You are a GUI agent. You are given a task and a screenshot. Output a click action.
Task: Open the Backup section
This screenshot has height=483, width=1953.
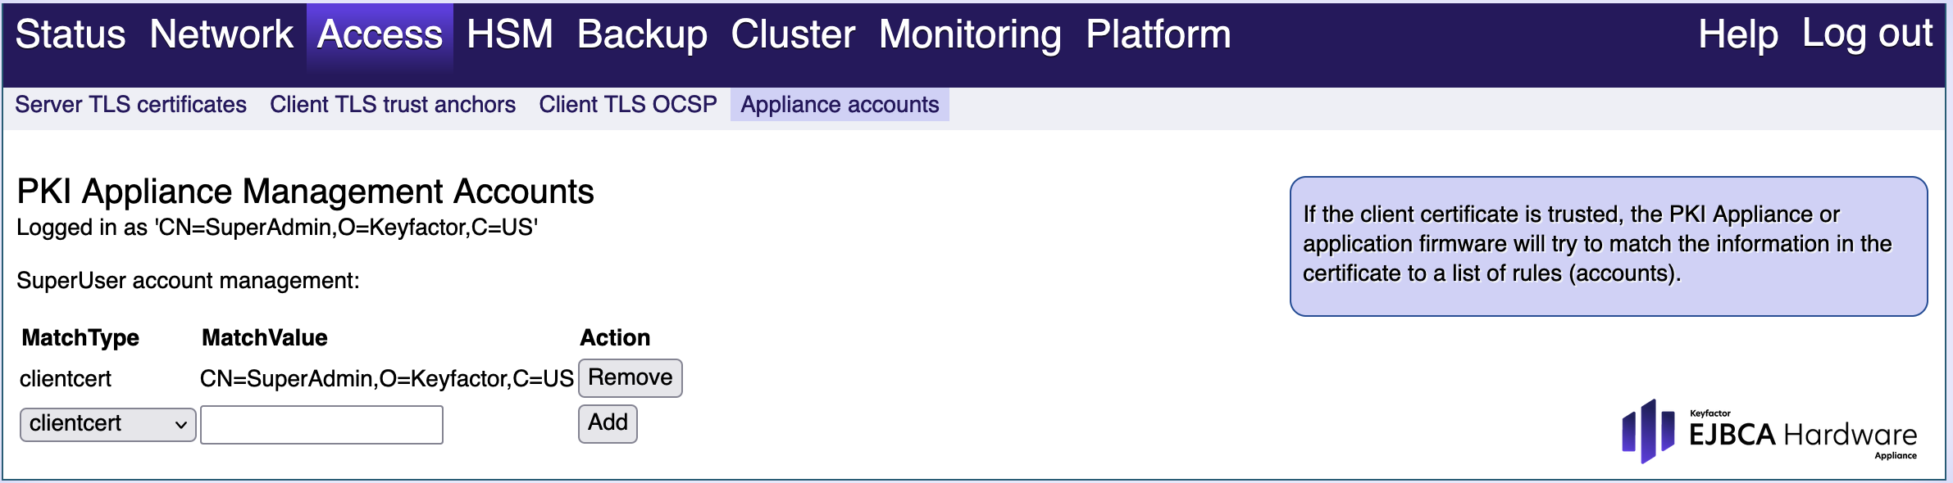pyautogui.click(x=642, y=35)
